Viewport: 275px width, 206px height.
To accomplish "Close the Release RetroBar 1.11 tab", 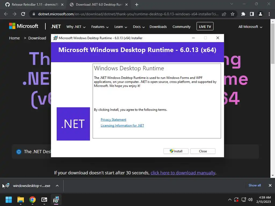I will (x=62, y=5).
